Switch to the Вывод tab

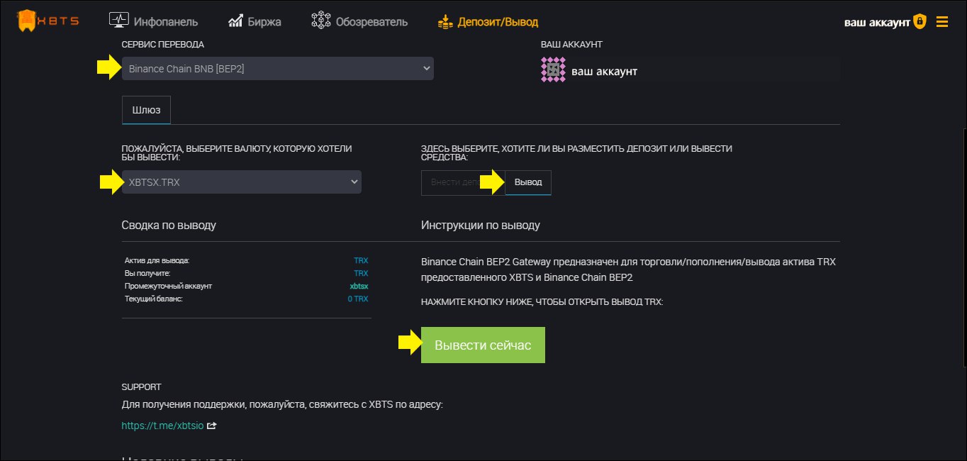point(528,182)
